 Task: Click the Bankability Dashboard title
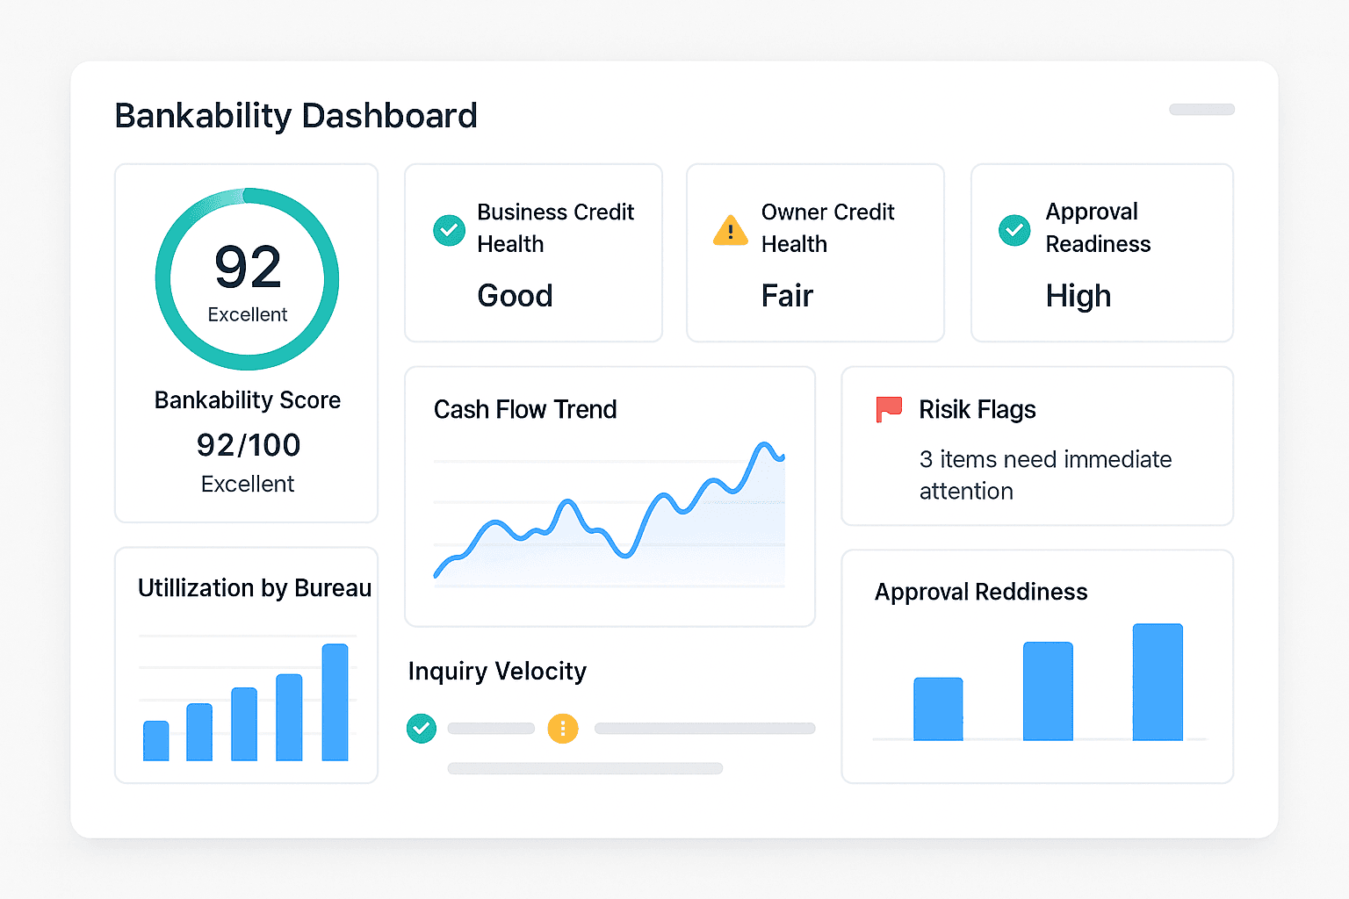[296, 115]
